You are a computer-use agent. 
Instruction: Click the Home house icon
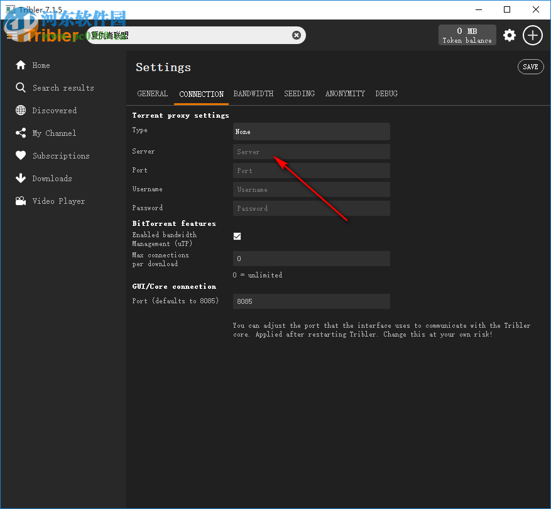point(21,65)
